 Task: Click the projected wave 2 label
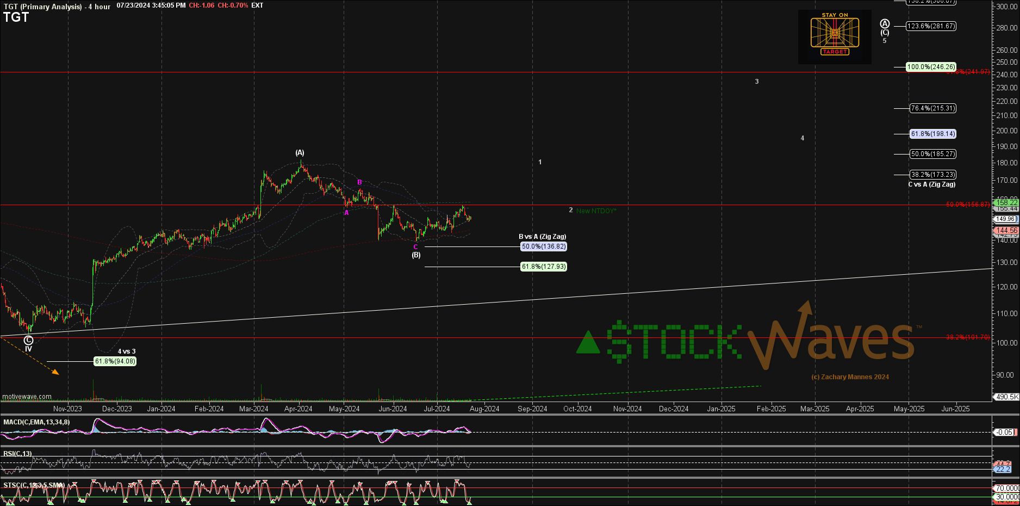571,210
